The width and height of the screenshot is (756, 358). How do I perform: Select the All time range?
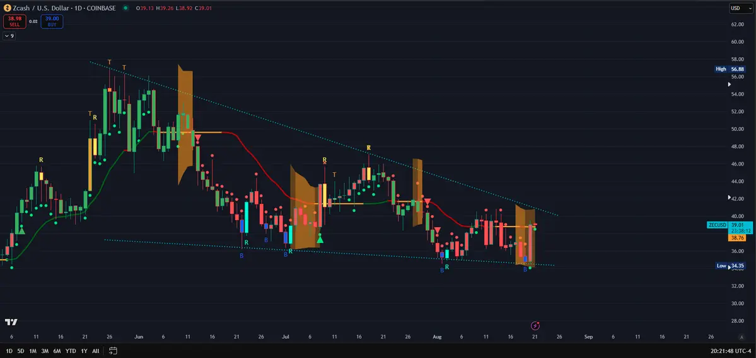pyautogui.click(x=95, y=351)
